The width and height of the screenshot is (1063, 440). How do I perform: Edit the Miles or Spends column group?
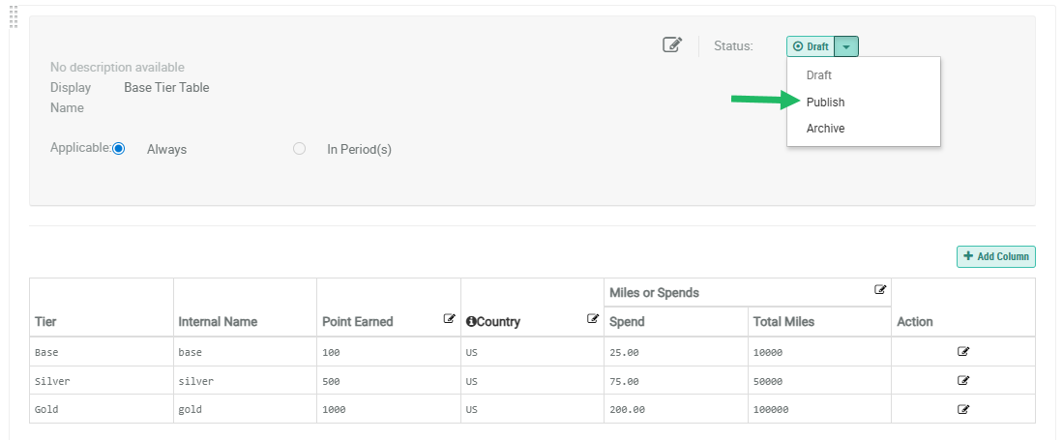click(880, 289)
